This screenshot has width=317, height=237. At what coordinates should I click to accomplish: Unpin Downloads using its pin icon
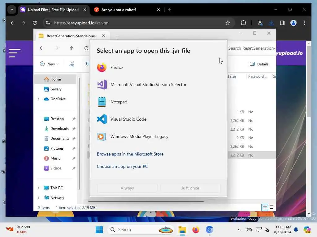(74, 129)
